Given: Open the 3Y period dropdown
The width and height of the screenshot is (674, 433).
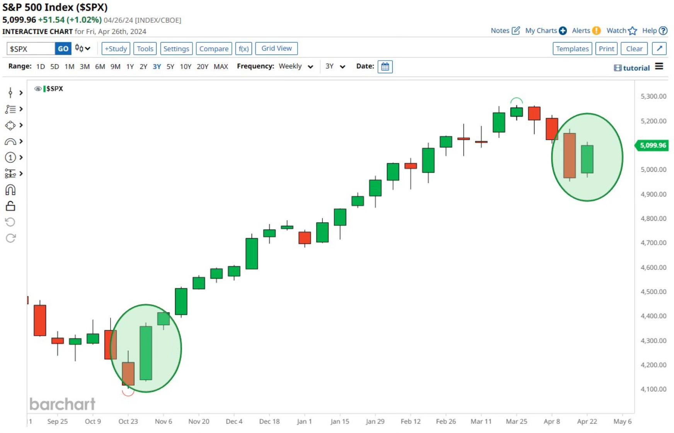Looking at the screenshot, I should 335,66.
